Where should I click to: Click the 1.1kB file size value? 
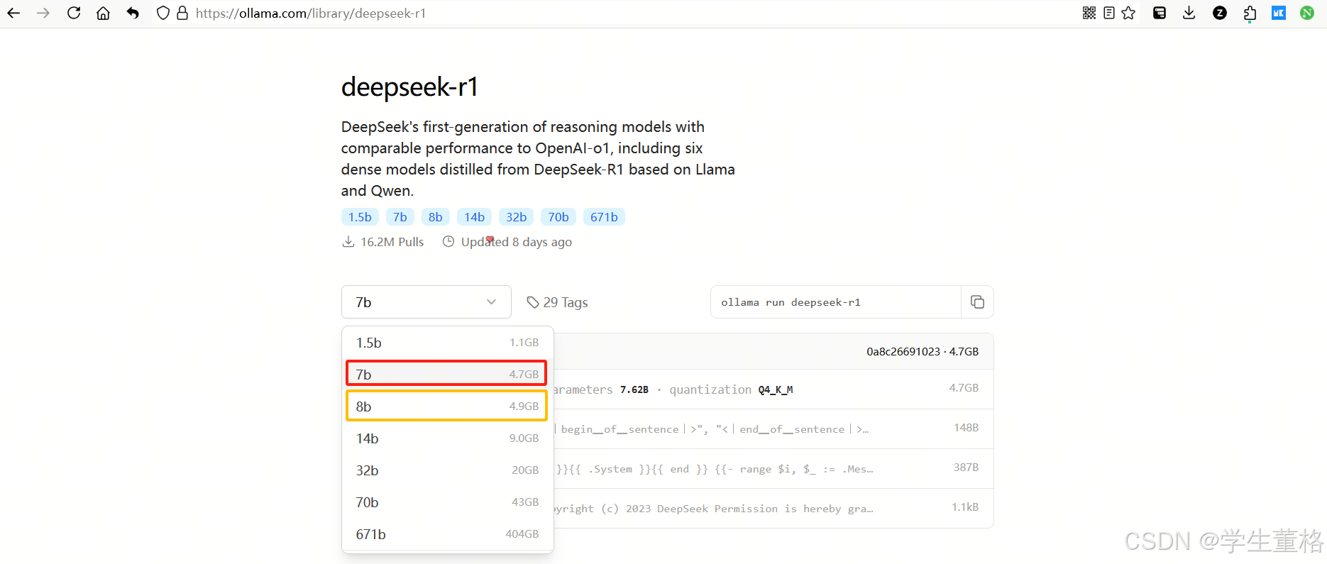[965, 507]
